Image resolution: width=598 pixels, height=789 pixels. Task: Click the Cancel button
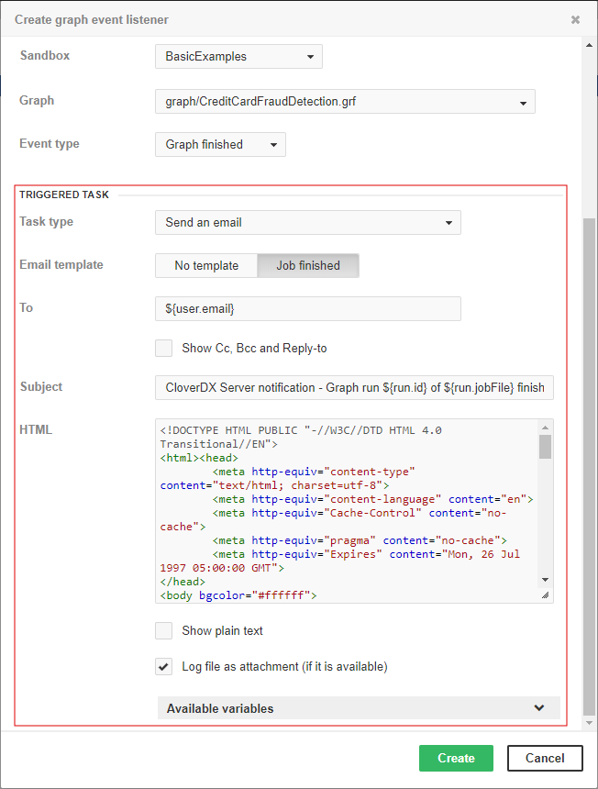545,758
